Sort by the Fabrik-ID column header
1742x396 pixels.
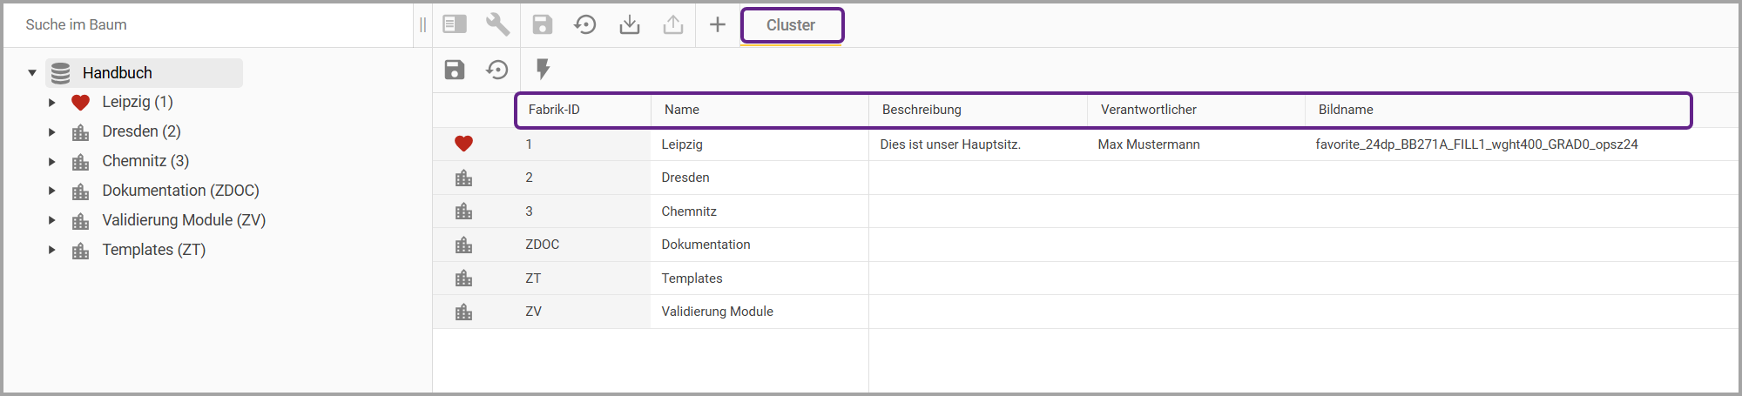[x=554, y=110]
